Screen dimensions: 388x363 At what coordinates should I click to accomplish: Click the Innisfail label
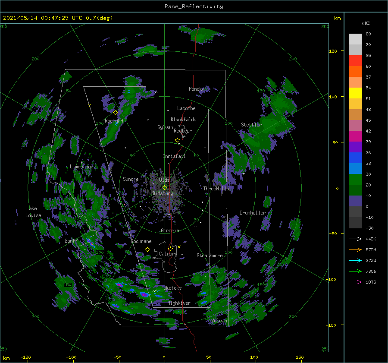[x=174, y=156]
